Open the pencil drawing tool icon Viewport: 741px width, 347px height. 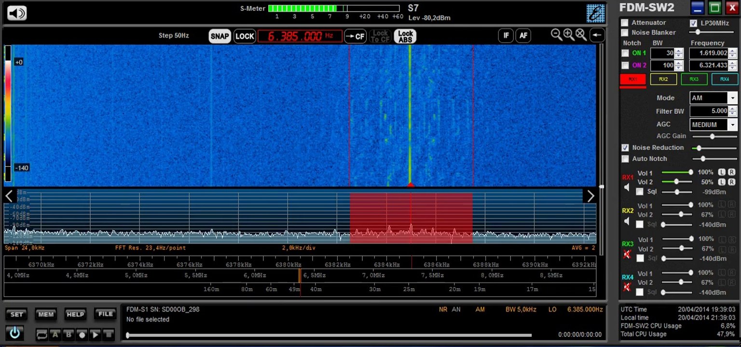point(596,13)
